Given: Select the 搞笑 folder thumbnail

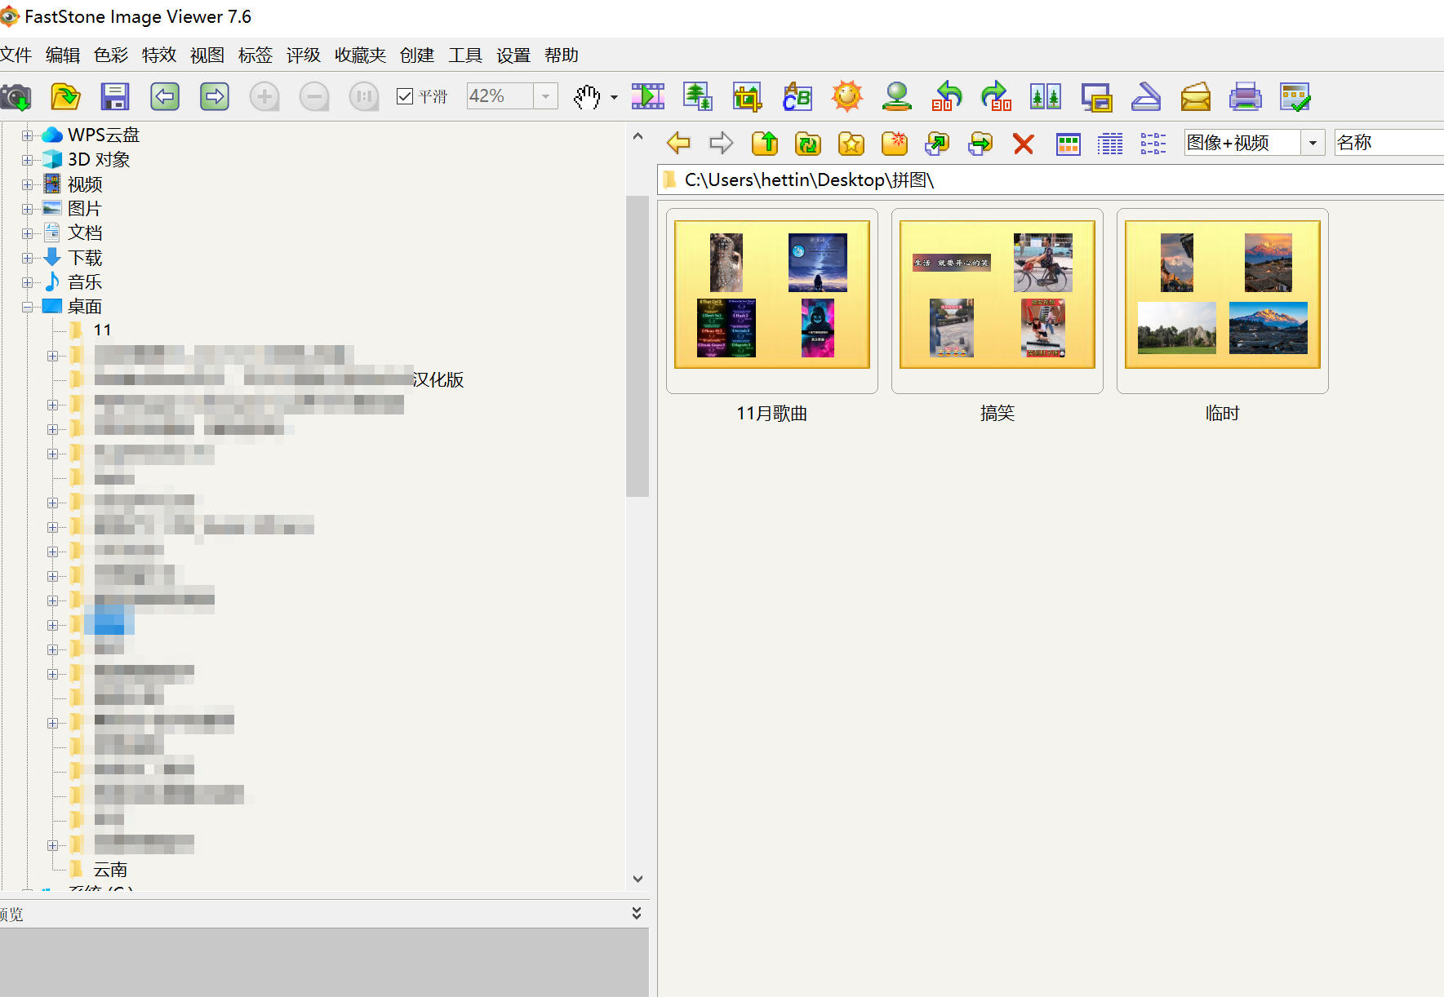Looking at the screenshot, I should 997,301.
